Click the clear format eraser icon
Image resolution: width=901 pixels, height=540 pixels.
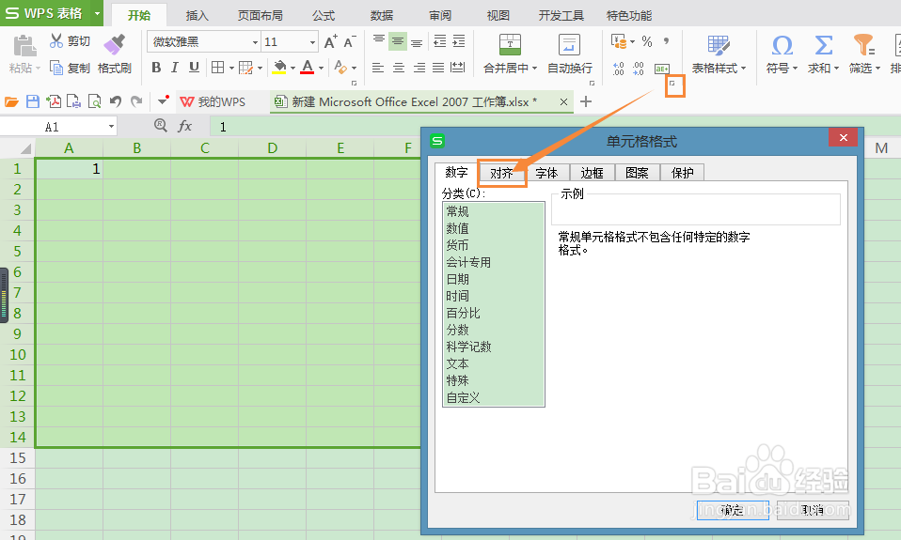click(x=340, y=68)
